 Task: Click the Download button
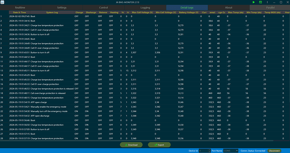click(x=131, y=145)
